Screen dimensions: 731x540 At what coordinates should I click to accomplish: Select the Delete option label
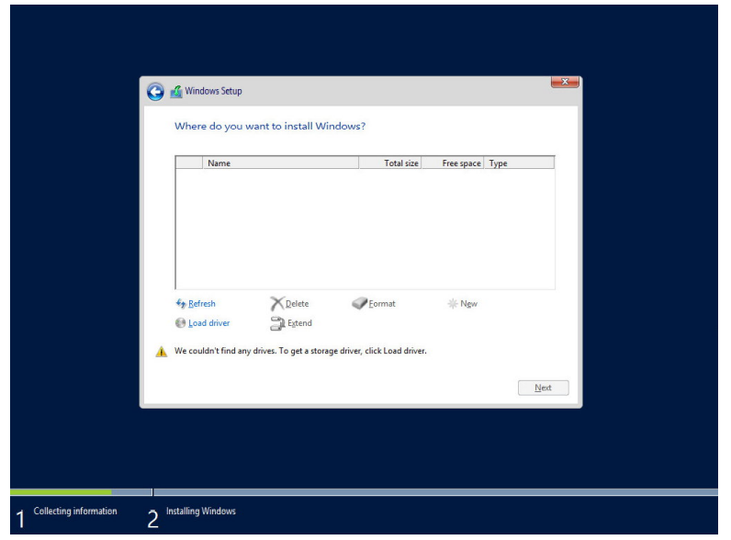pyautogui.click(x=297, y=304)
